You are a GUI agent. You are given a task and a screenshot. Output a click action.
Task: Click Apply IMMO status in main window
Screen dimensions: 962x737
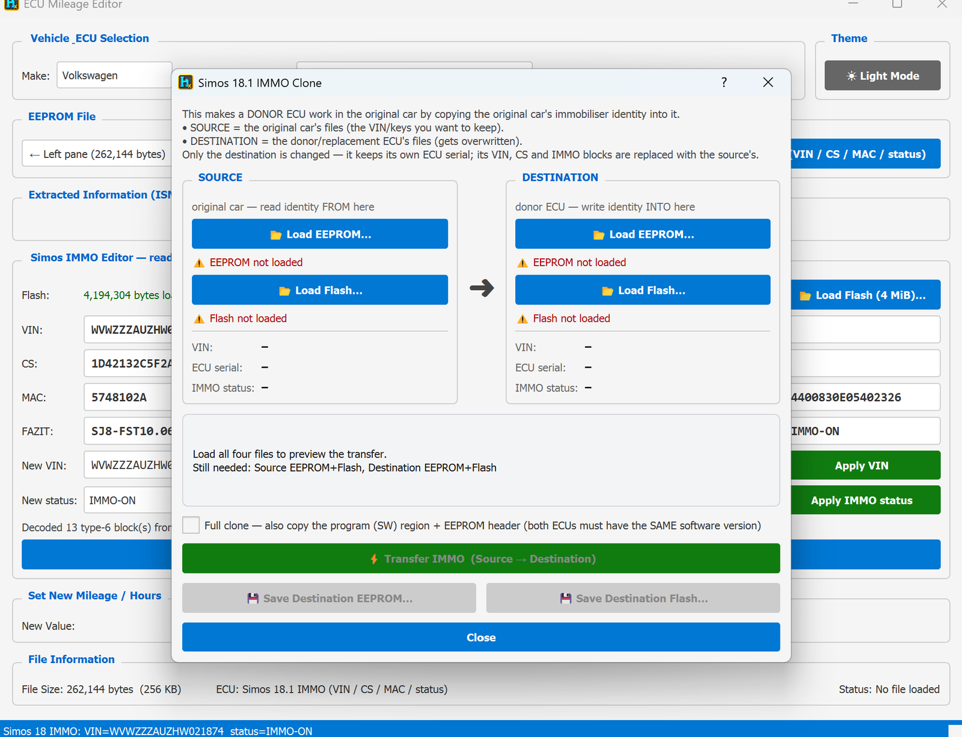click(865, 500)
